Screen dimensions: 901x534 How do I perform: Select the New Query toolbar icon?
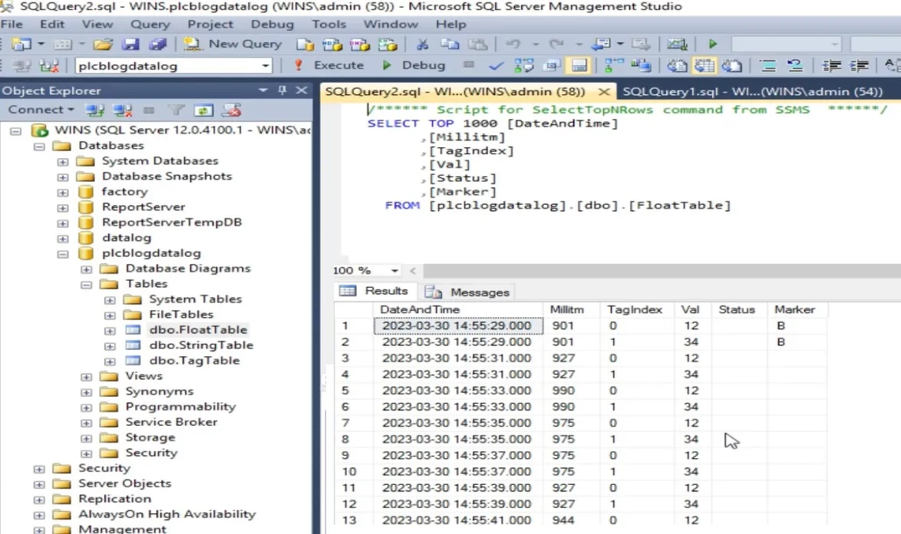pos(192,44)
